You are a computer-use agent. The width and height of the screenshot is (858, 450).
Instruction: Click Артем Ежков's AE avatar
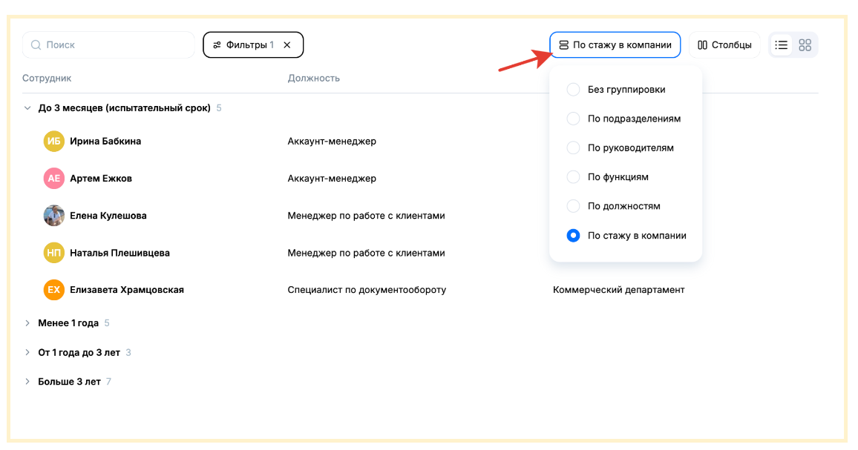coord(53,179)
